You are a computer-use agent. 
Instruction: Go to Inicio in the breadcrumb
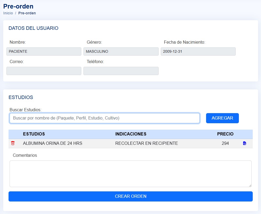[8, 13]
